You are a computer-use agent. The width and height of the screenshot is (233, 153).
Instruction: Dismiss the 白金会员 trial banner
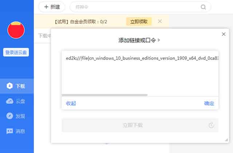pyautogui.click(x=160, y=21)
